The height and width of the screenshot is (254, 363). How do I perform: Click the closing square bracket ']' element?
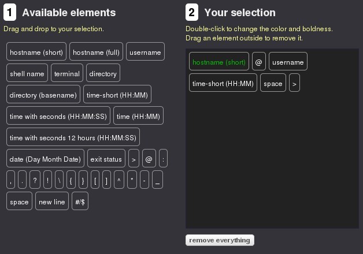[107, 180]
